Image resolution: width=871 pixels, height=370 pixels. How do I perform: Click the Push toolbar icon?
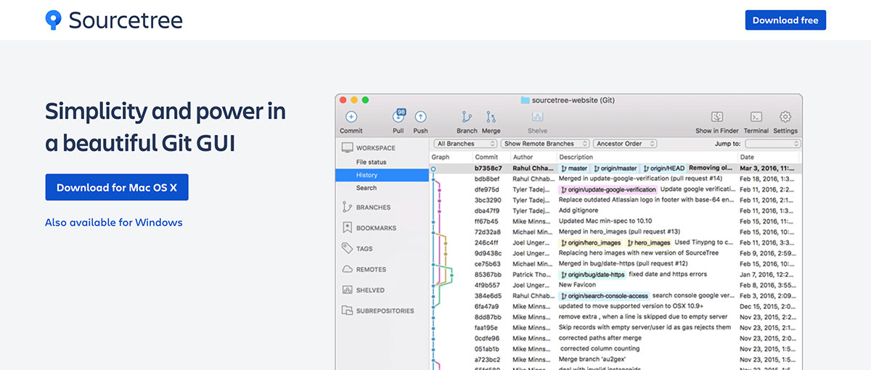[x=420, y=117]
